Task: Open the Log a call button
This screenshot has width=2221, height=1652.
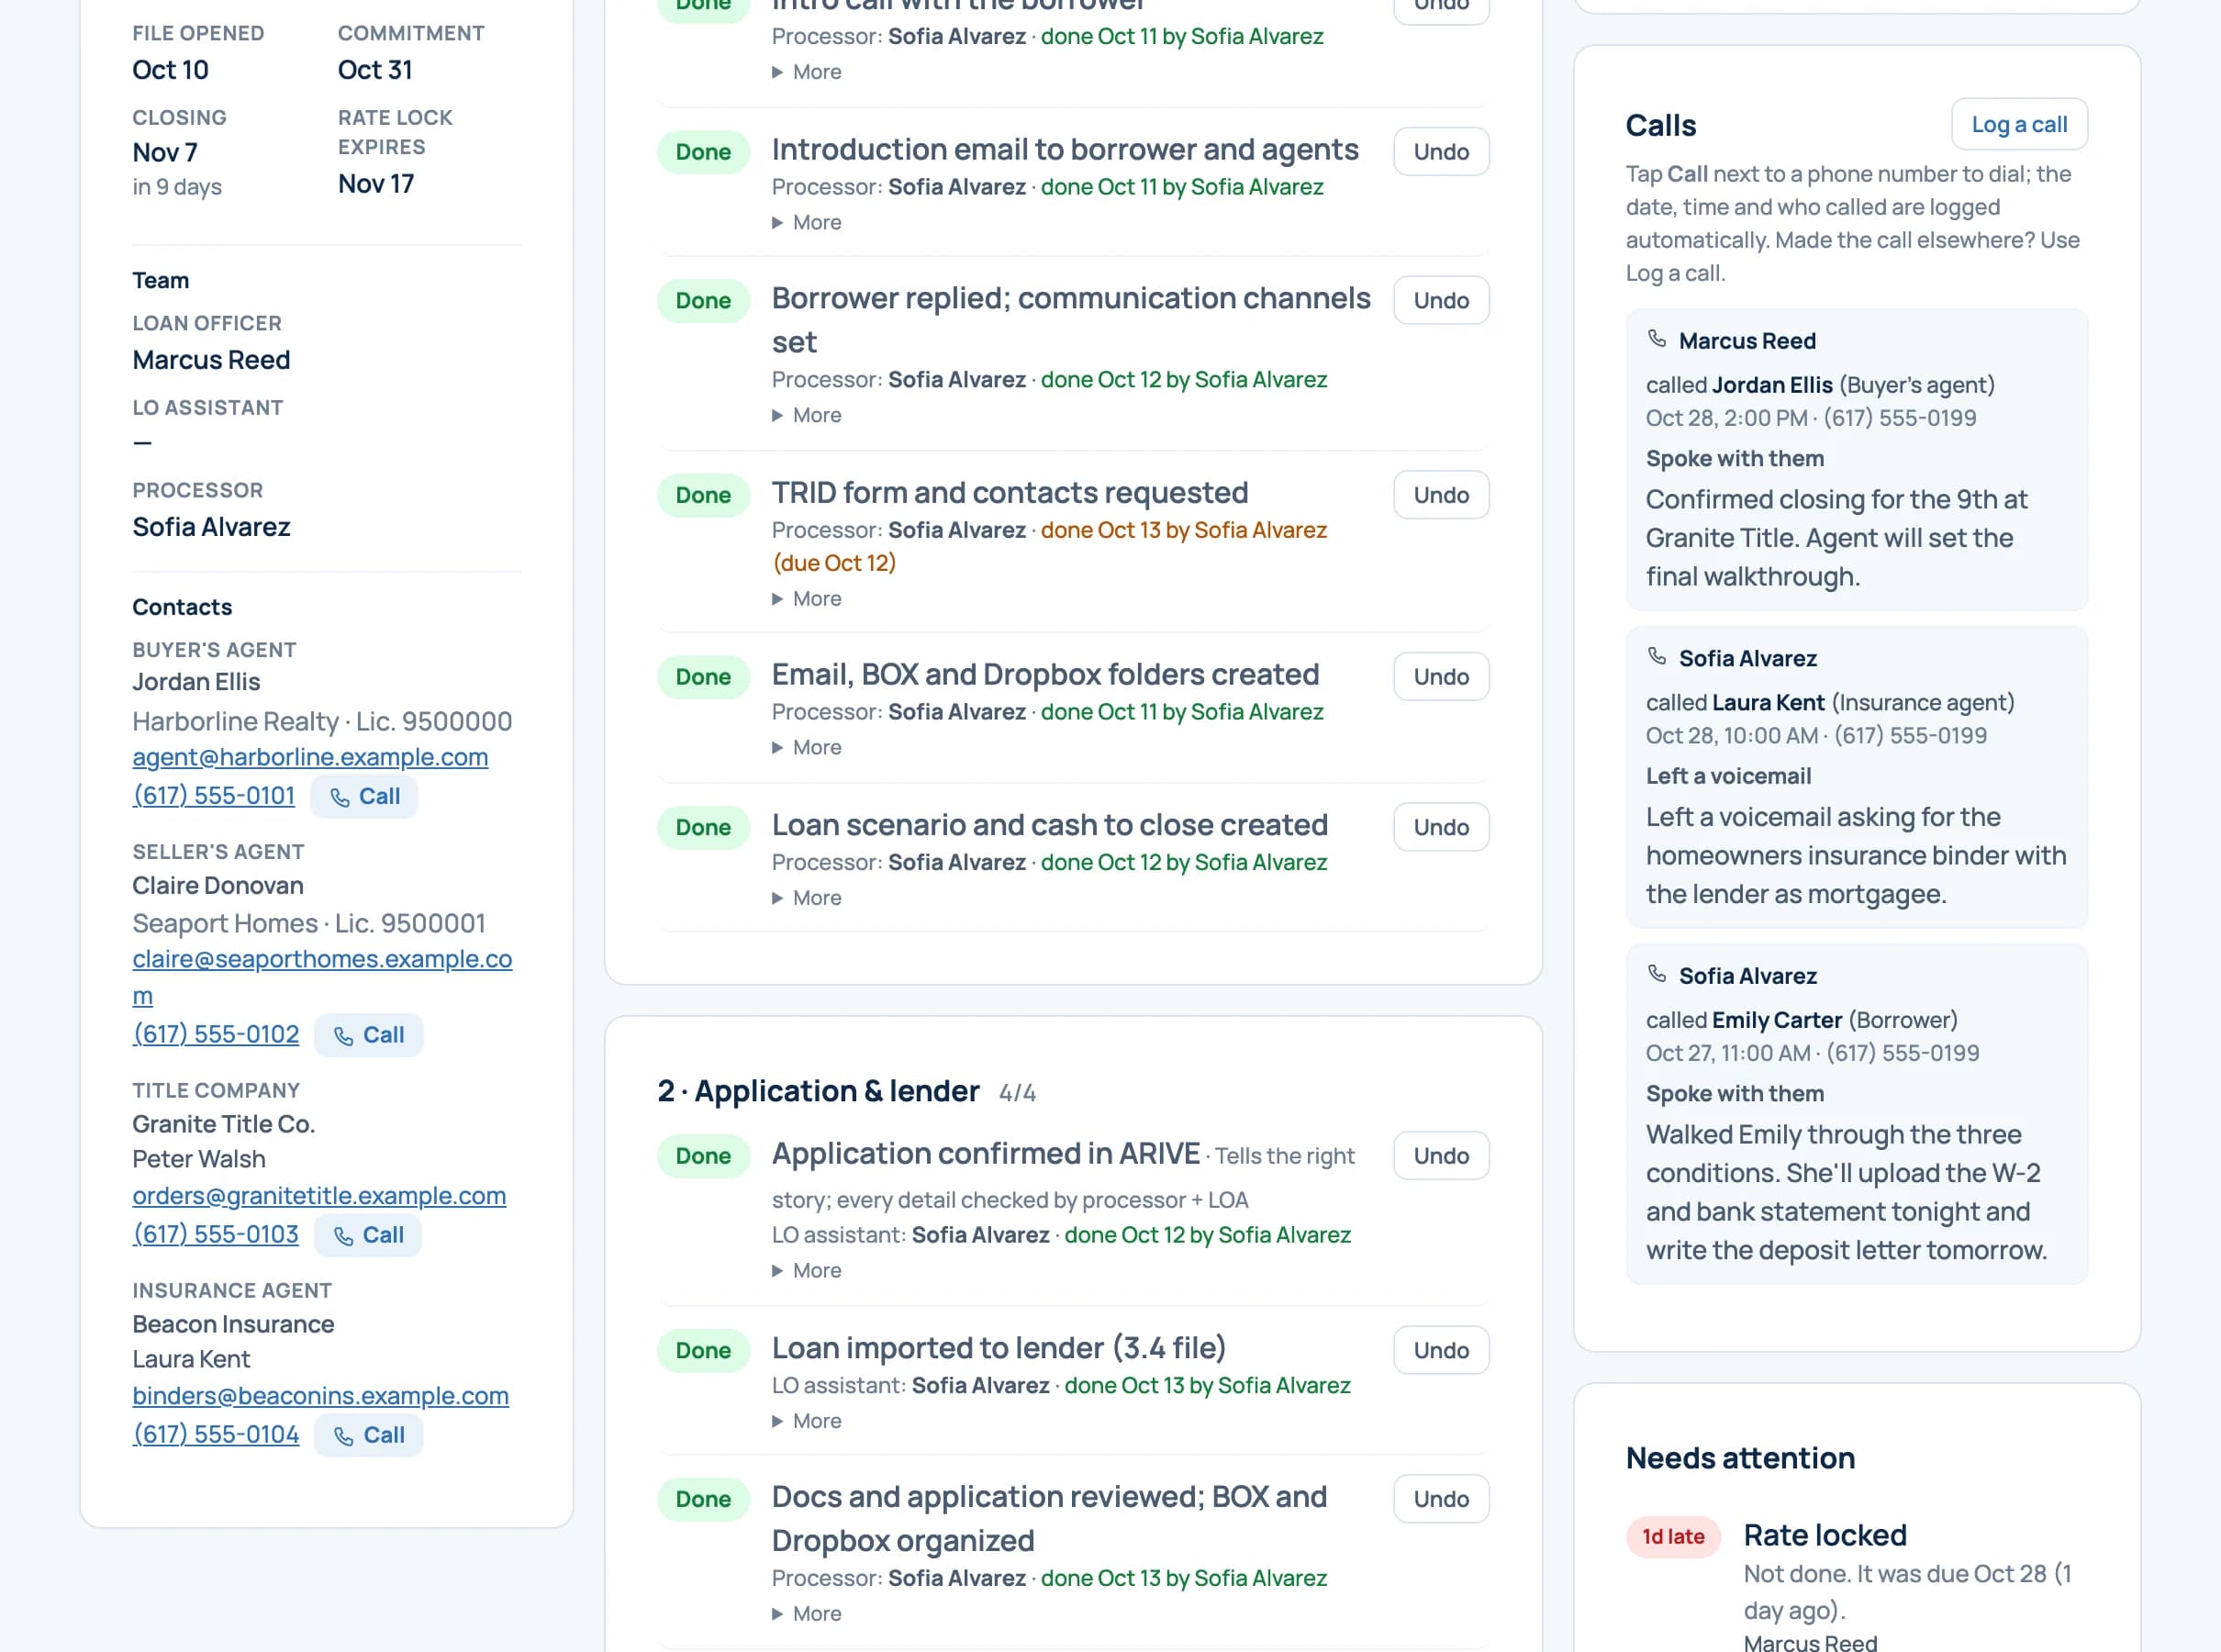Action: 2019,125
